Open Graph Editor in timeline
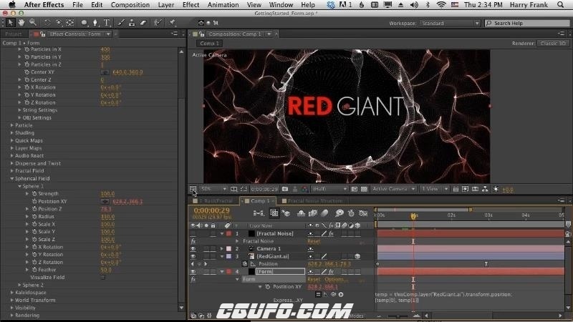573x322 pixels. click(363, 213)
